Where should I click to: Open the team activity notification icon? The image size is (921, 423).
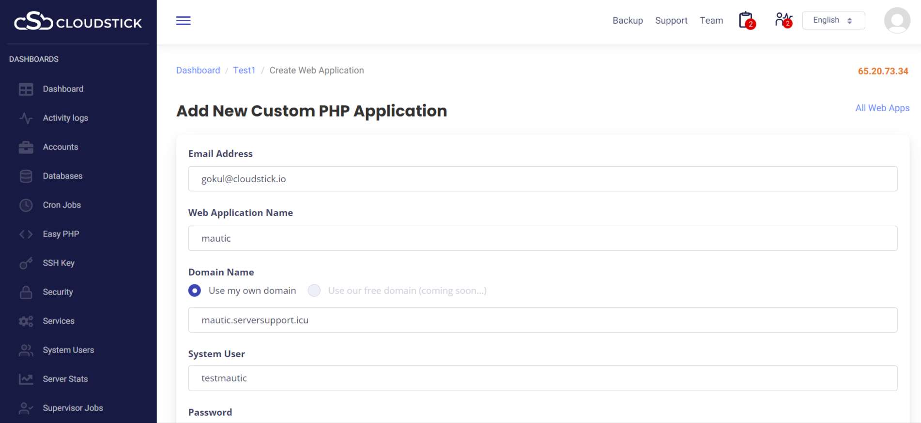point(783,20)
